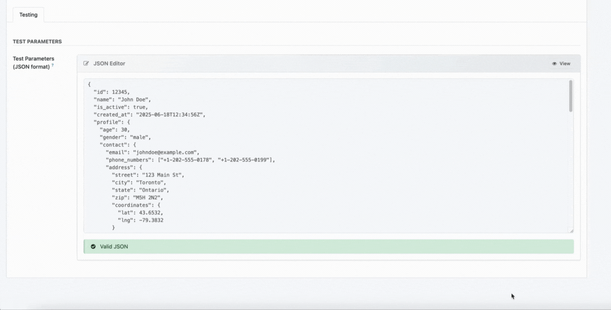This screenshot has height=310, width=611.
Task: Click the Valid JSON status text
Action: pos(114,246)
